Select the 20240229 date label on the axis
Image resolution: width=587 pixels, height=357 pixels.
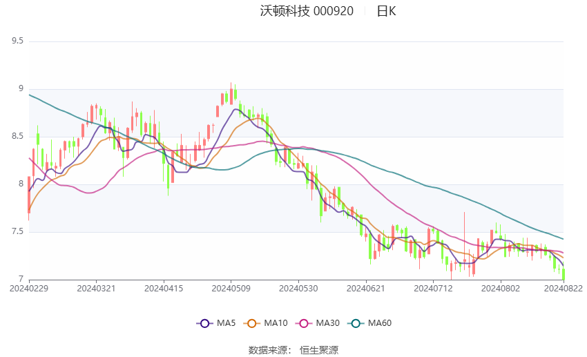[29, 289]
